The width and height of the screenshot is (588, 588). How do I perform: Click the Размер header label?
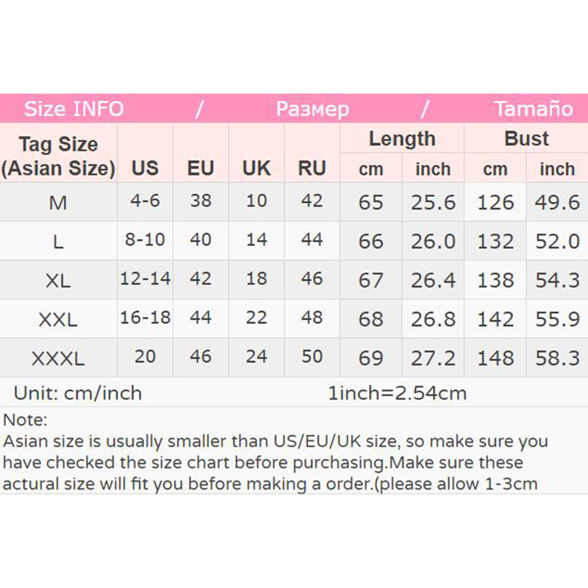point(312,110)
